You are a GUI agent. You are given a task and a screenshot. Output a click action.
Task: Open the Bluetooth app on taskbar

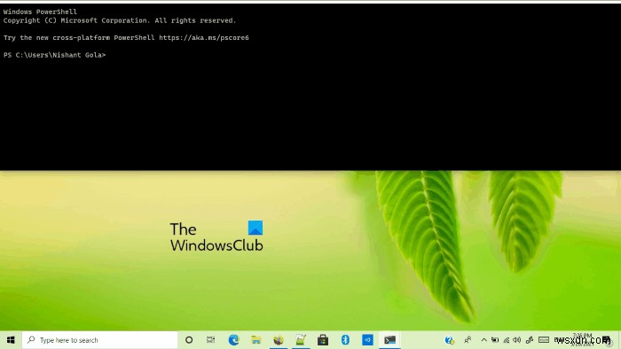pos(345,340)
